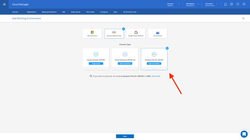Open the settings gear icon
This screenshot has height=140, width=250.
(231, 4)
